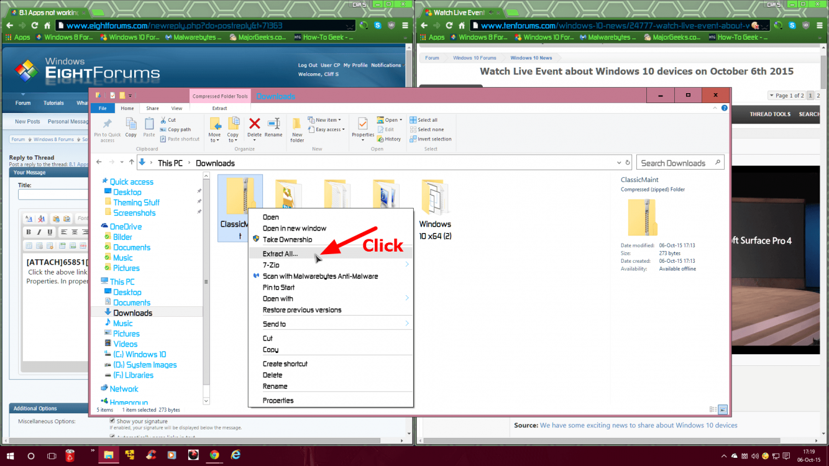This screenshot has width=829, height=466.
Task: Click New Posts link on EightForums
Action: (27, 122)
